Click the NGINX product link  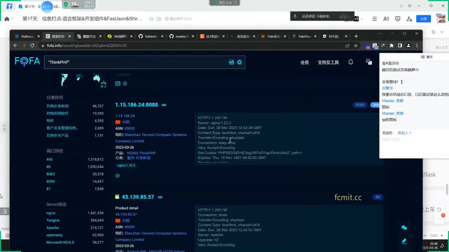click(x=132, y=153)
